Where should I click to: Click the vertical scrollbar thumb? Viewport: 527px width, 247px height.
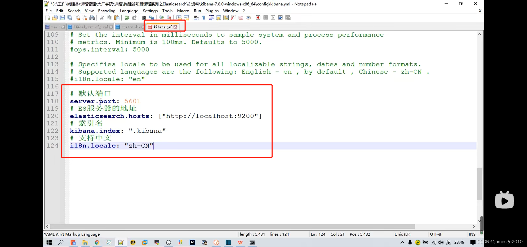click(x=480, y=184)
